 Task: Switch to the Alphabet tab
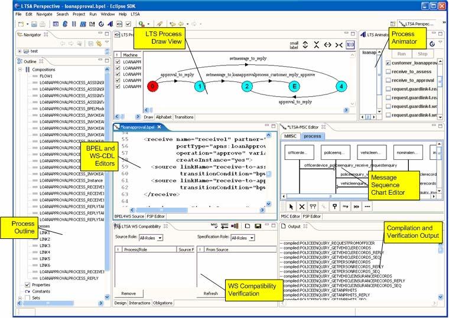pos(164,117)
